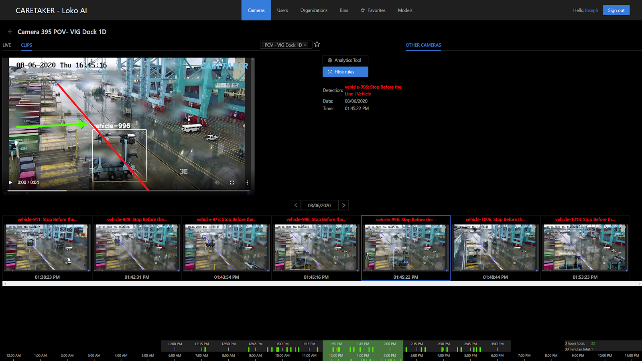Play the video clip

(10, 182)
